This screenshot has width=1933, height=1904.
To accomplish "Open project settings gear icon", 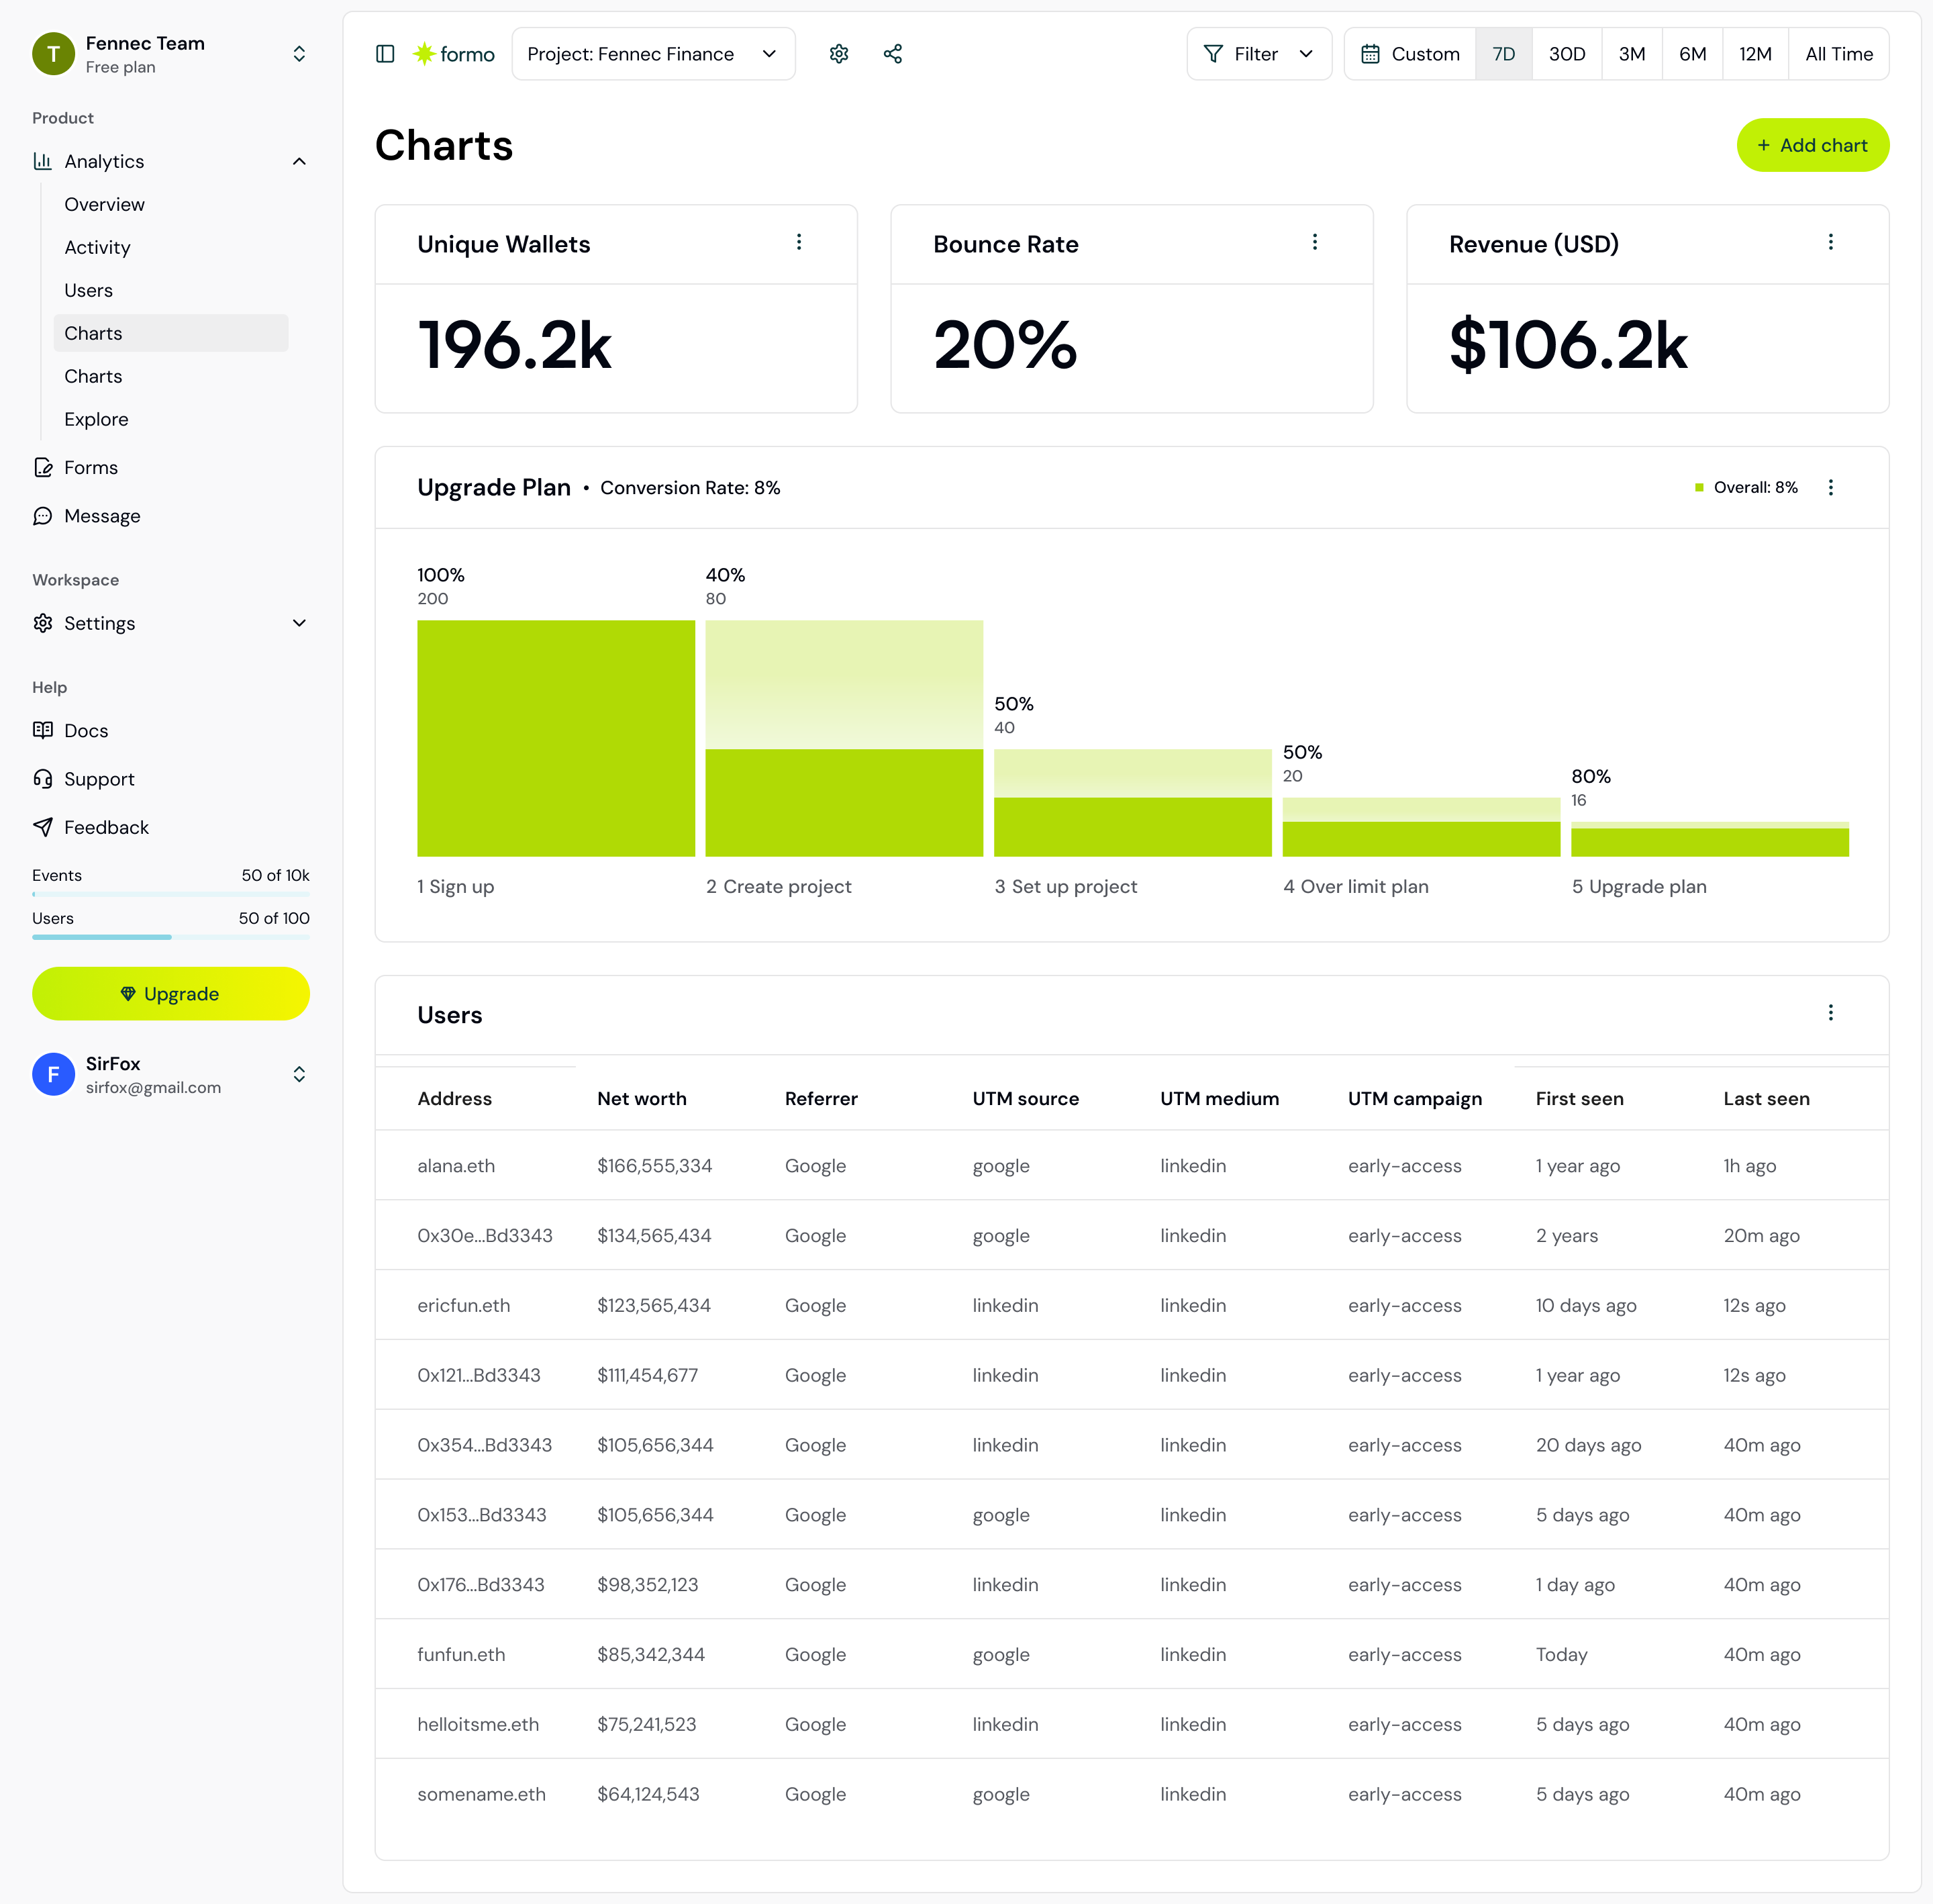I will coord(838,54).
